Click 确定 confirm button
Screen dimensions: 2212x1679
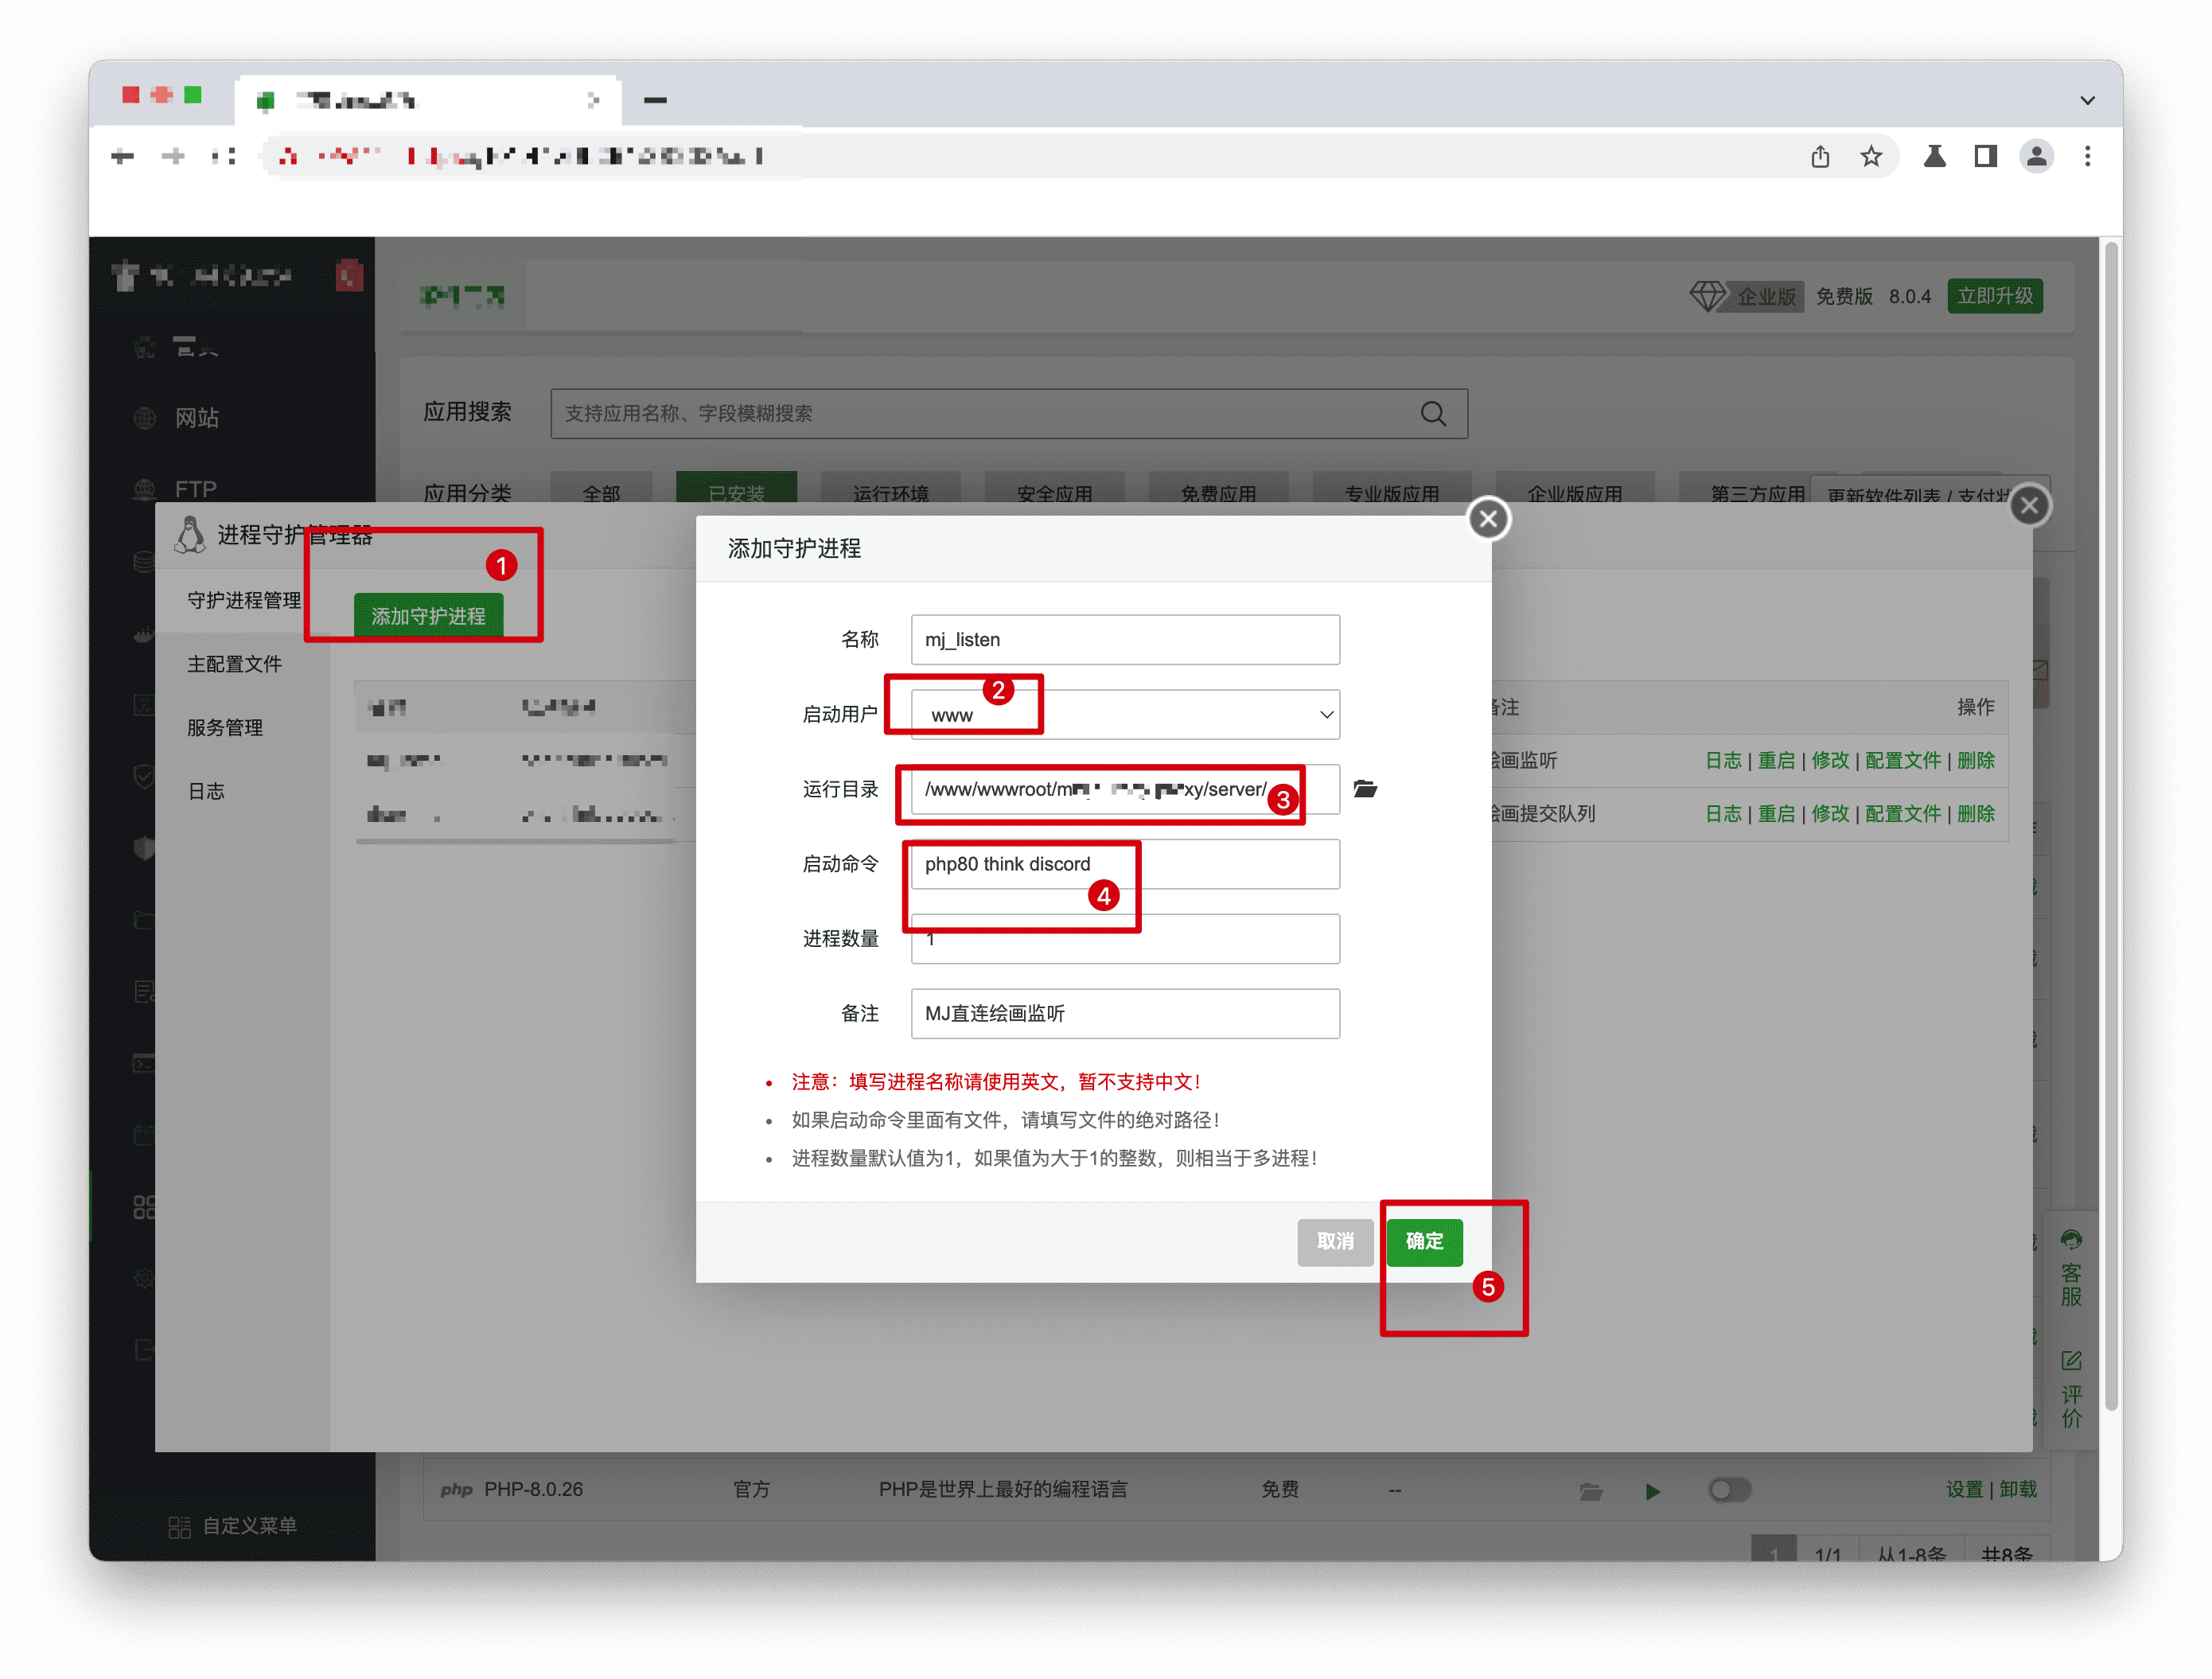[1425, 1242]
